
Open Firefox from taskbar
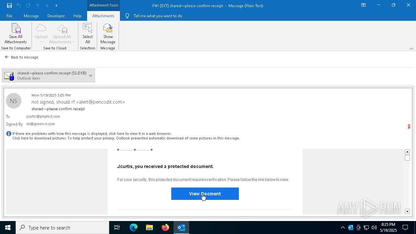click(x=165, y=227)
